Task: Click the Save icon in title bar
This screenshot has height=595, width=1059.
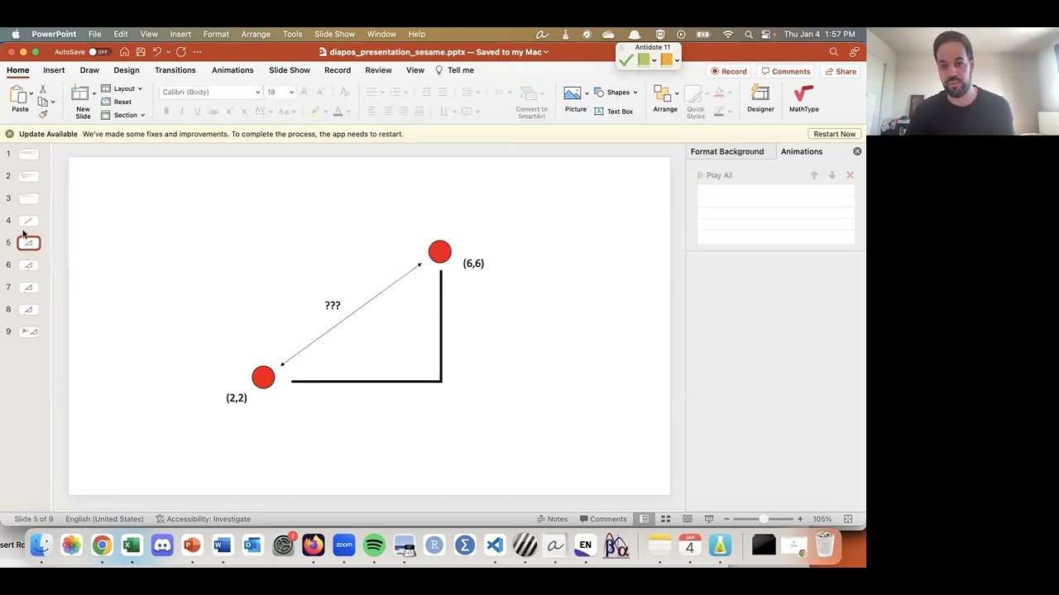Action: pyautogui.click(x=141, y=52)
